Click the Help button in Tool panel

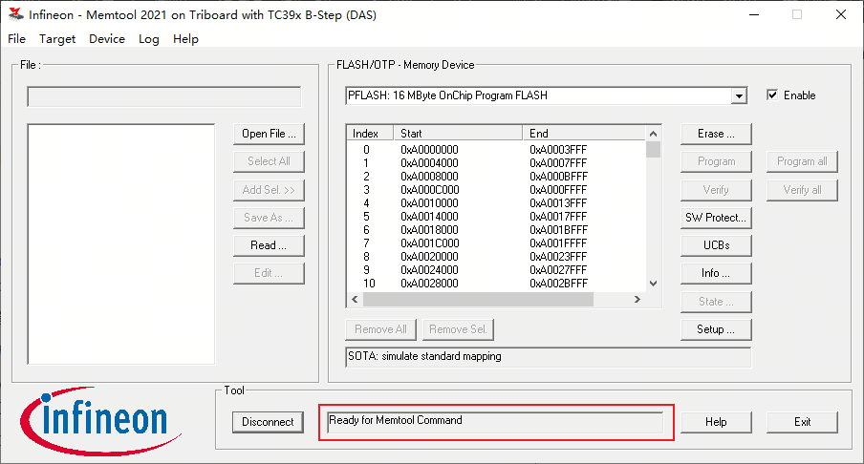click(716, 422)
